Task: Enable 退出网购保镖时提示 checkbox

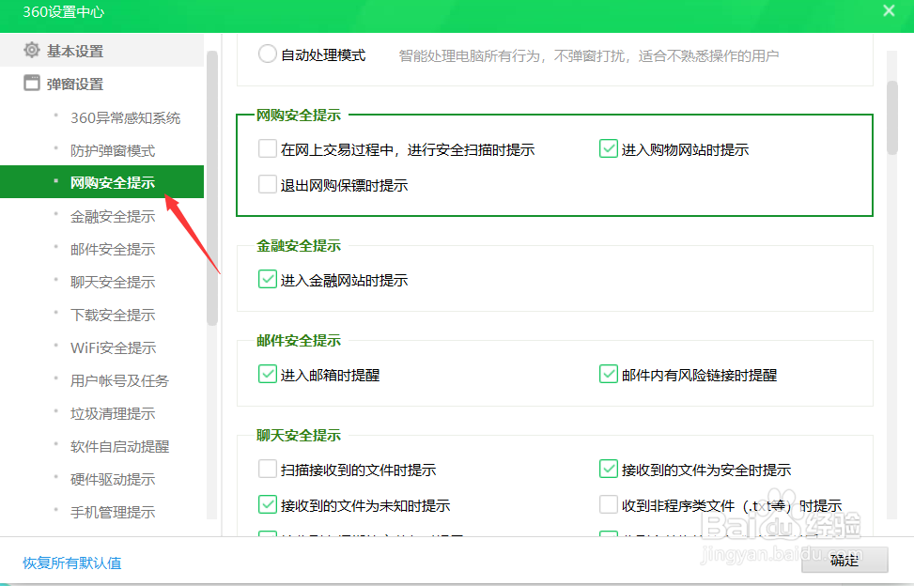Action: click(268, 185)
